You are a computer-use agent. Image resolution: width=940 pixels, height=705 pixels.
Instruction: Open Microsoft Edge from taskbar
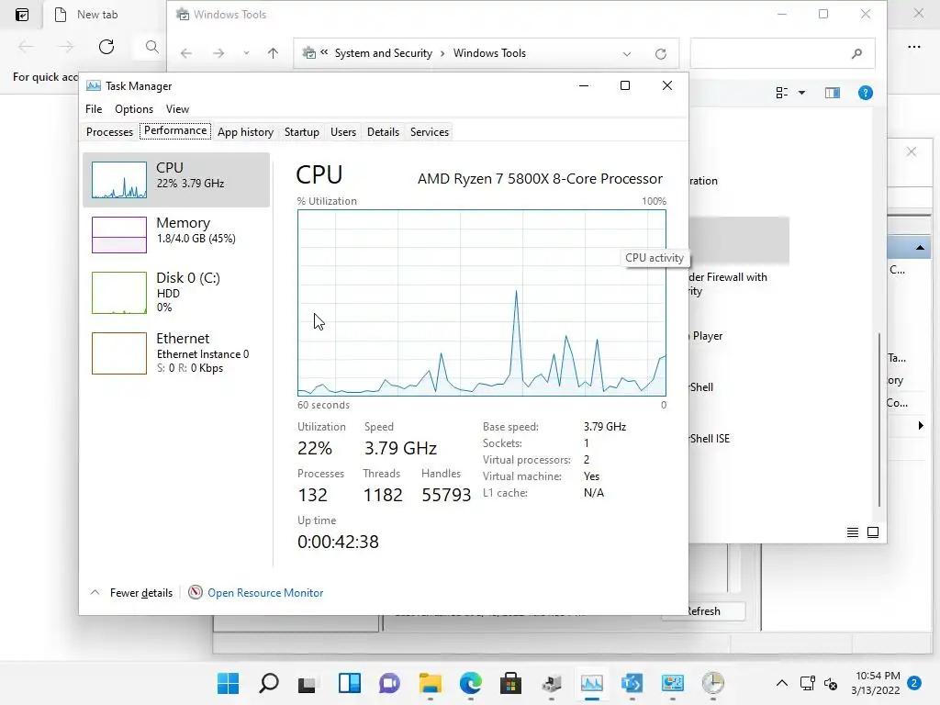pos(471,683)
